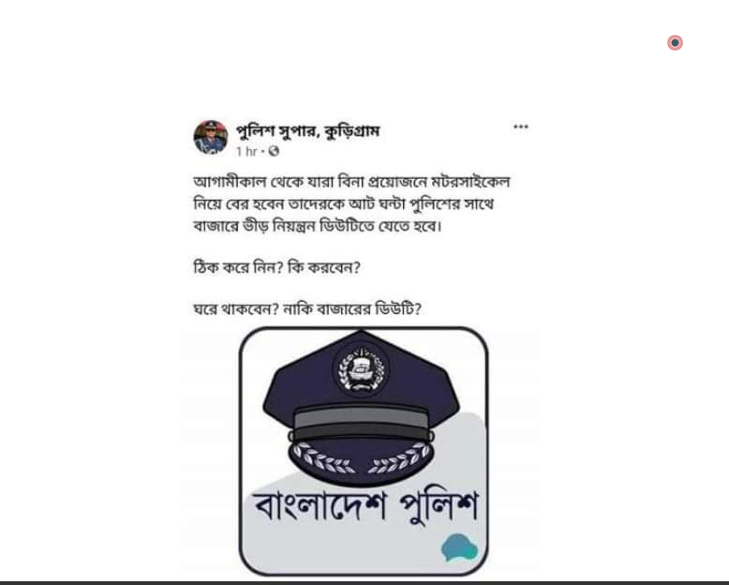Open the post options three-dots menu
Image resolution: width=729 pixels, height=585 pixels.
(x=521, y=127)
